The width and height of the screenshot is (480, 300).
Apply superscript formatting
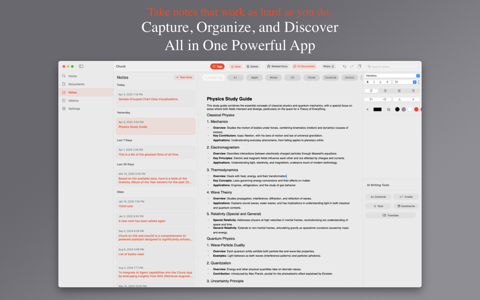413,99
